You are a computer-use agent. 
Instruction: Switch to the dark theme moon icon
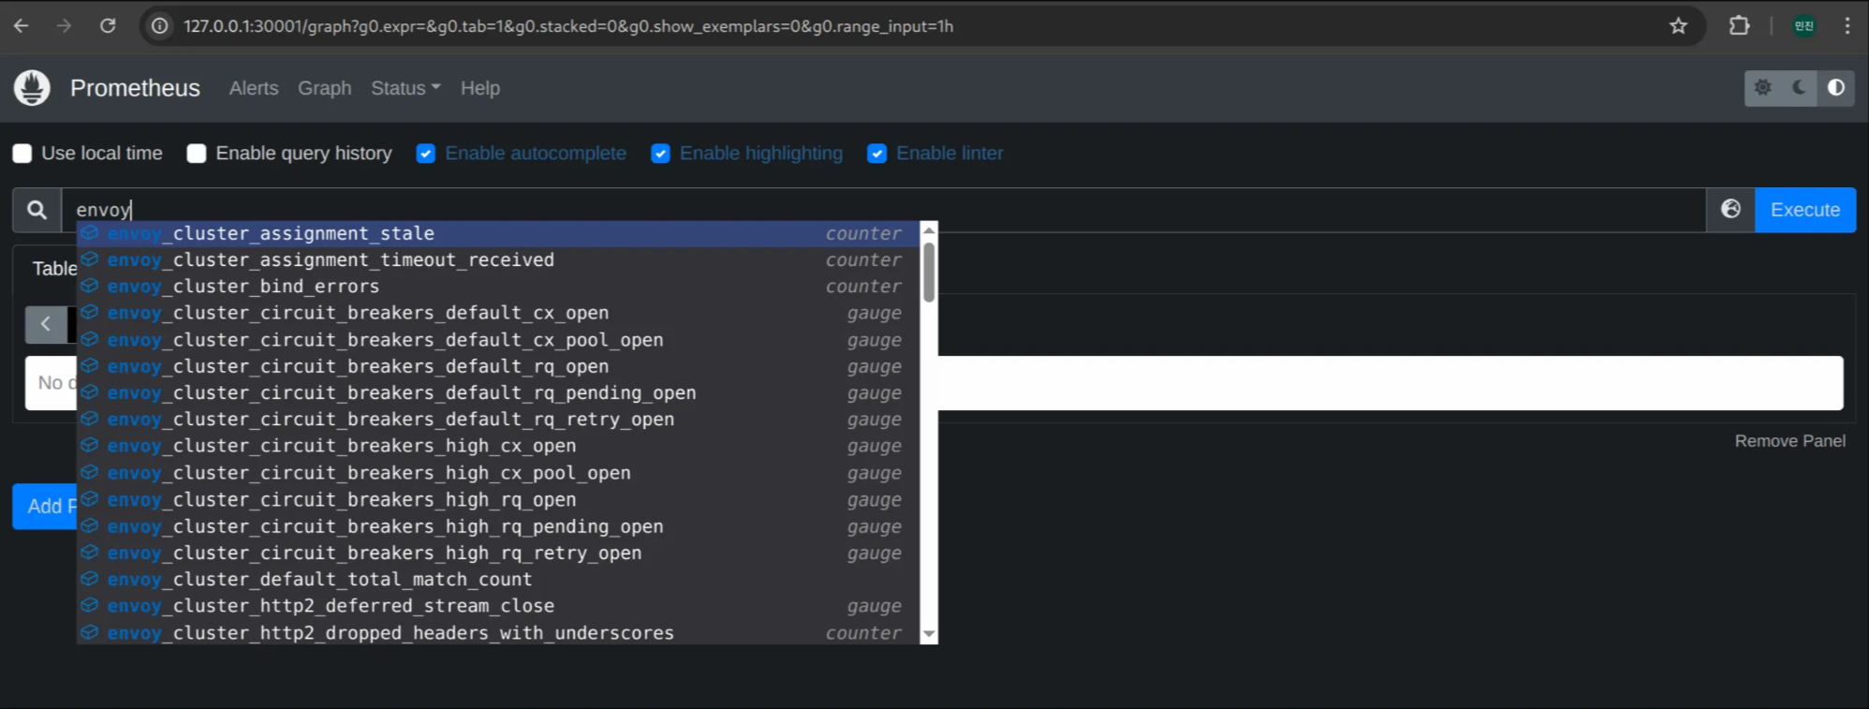pos(1799,88)
